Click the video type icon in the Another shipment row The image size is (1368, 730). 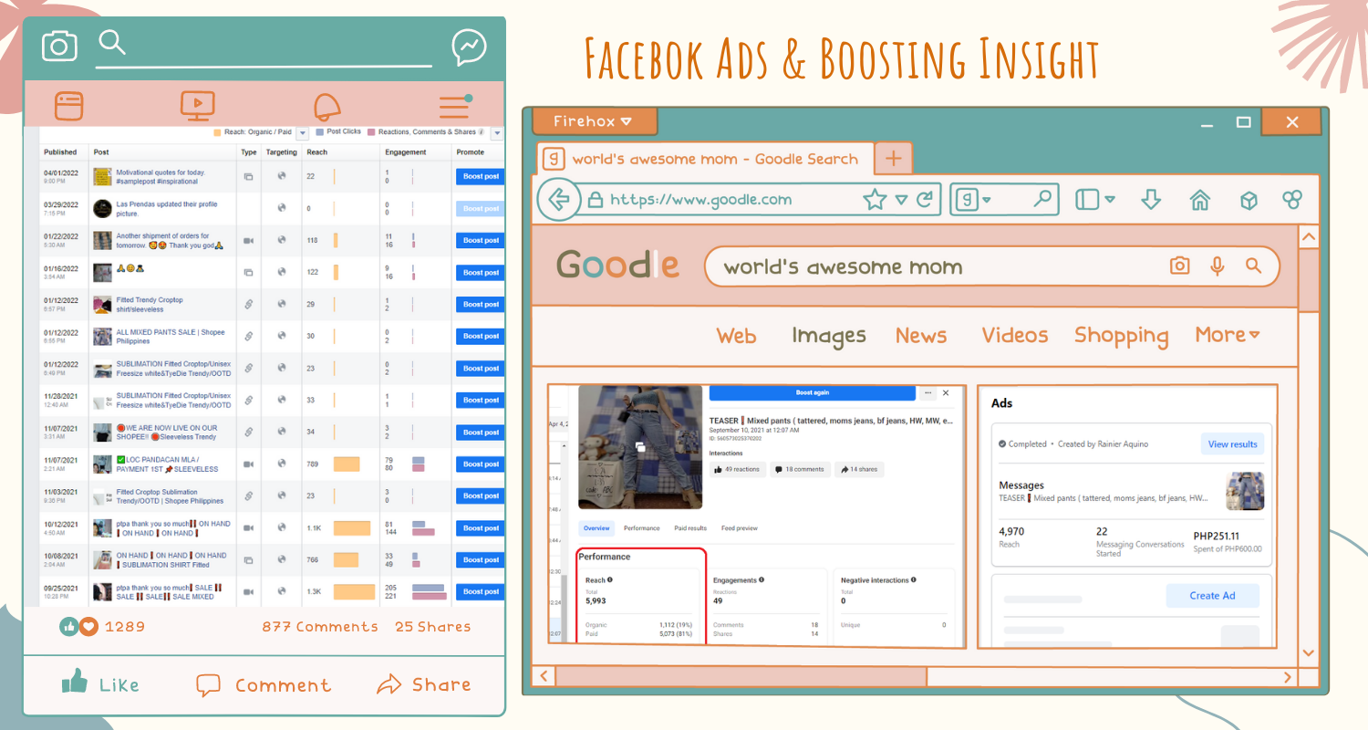(x=248, y=241)
